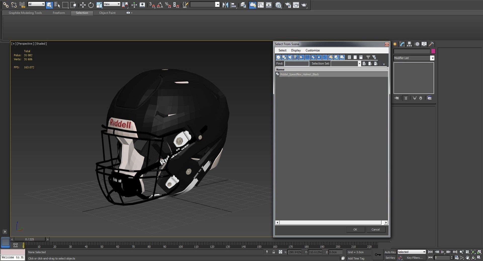Image resolution: width=483 pixels, height=261 pixels.
Task: Open the selection filter All dropdown
Action: (x=36, y=4)
